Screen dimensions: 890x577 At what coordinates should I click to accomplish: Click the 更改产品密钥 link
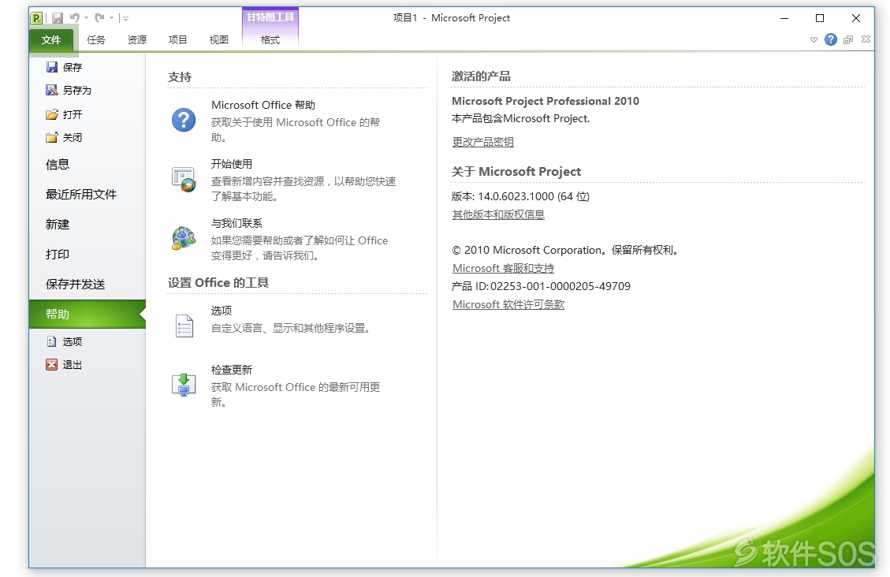[x=483, y=142]
